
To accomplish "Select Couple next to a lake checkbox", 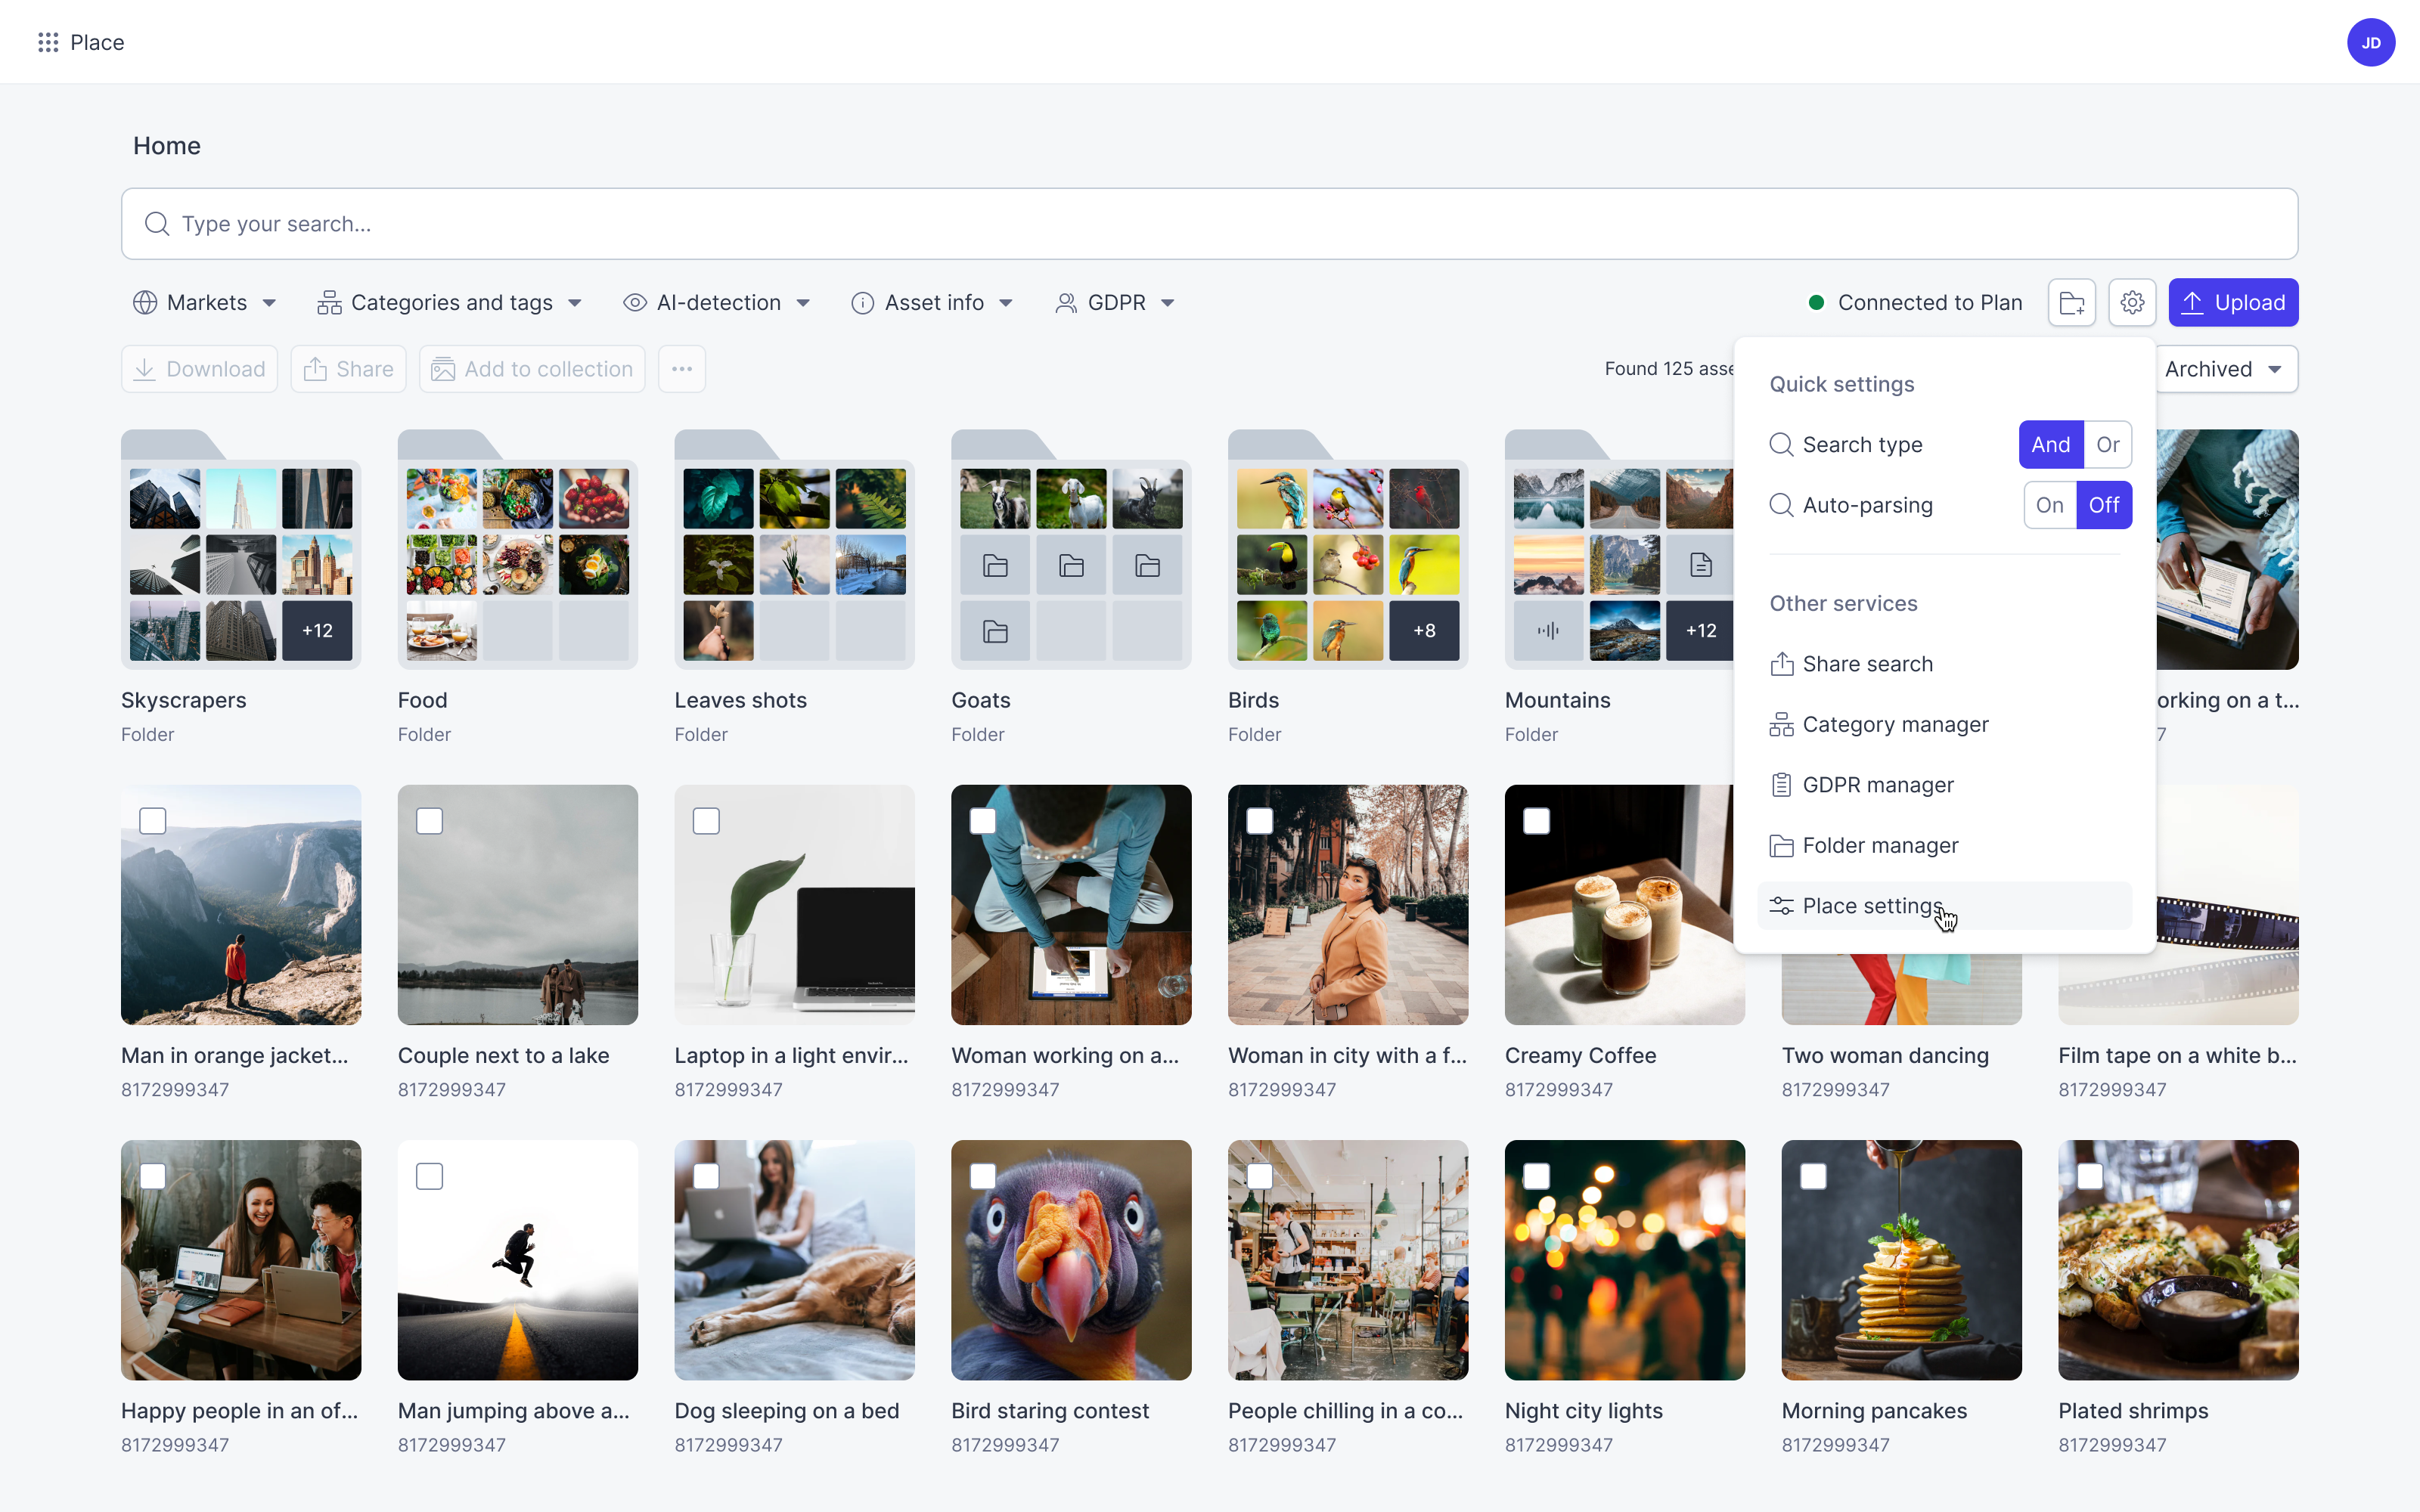I will tap(430, 821).
